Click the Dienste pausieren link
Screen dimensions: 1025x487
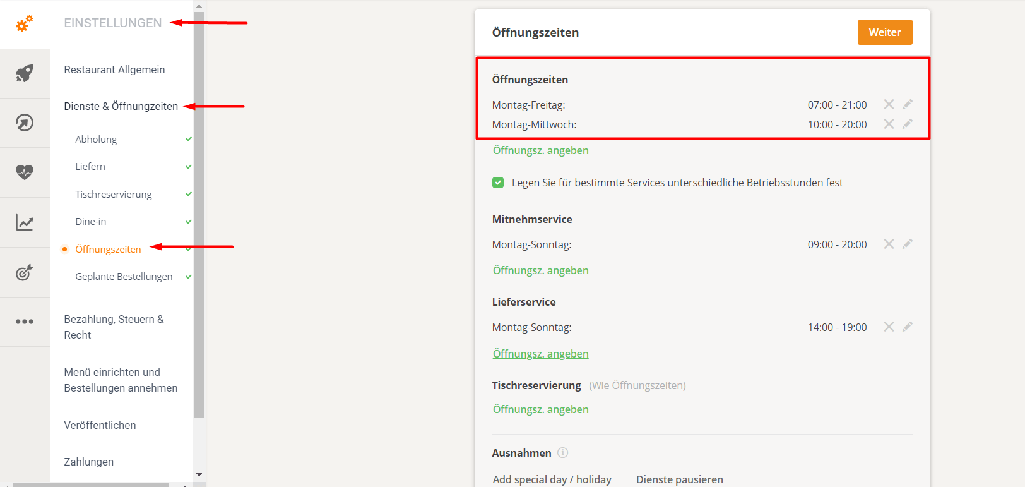(x=680, y=479)
